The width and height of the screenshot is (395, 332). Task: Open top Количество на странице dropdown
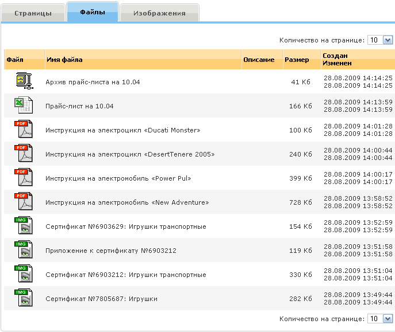(x=380, y=40)
